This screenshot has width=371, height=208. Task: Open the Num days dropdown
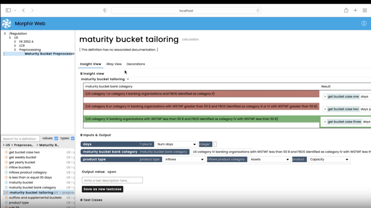click(176, 144)
